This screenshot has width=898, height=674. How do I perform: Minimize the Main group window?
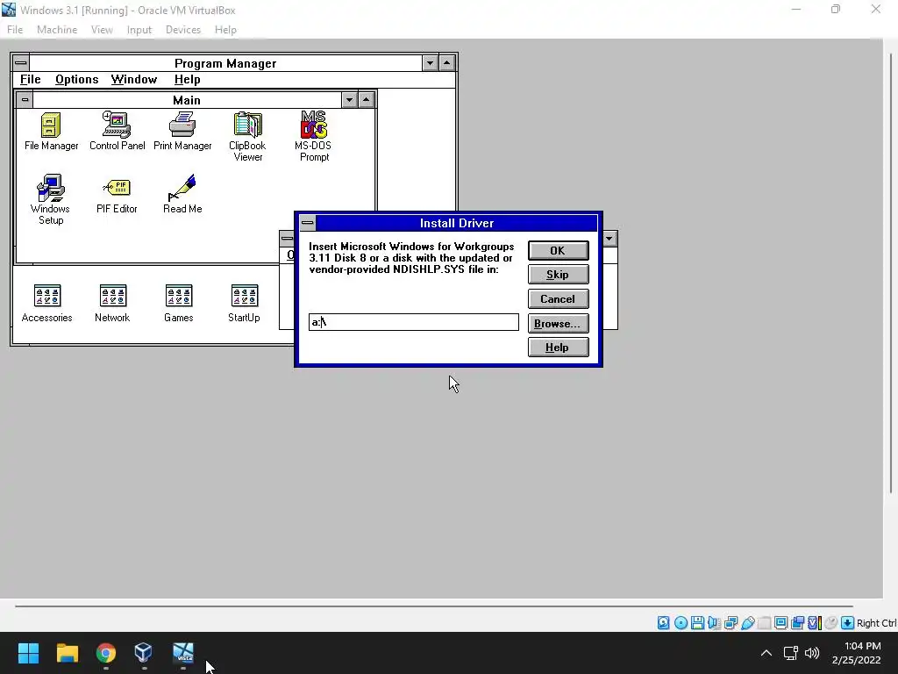[x=349, y=100]
